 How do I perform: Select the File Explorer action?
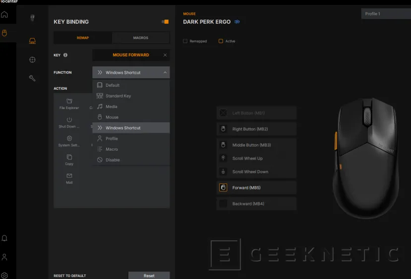69,104
